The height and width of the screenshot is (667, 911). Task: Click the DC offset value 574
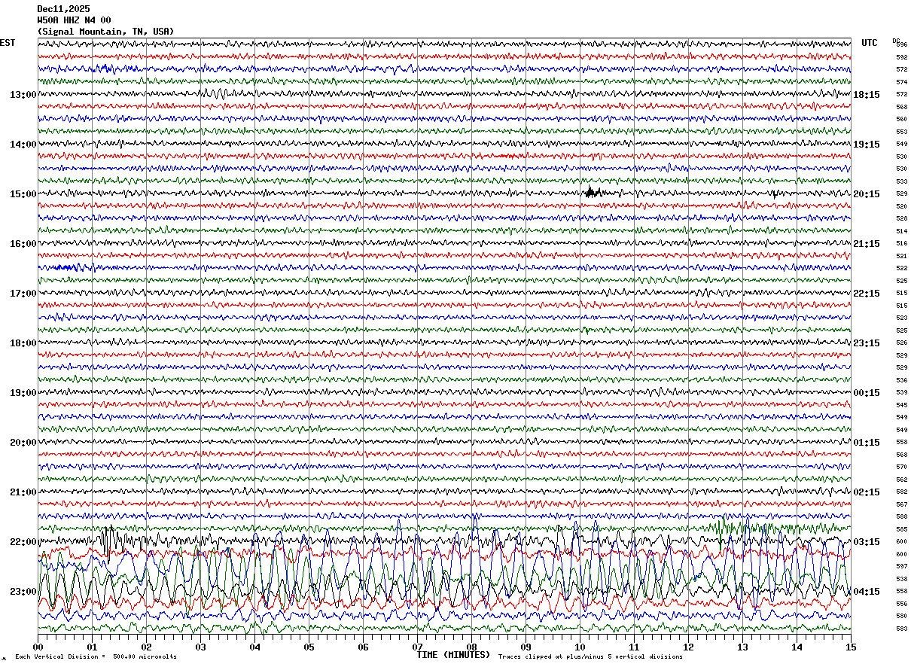click(902, 82)
